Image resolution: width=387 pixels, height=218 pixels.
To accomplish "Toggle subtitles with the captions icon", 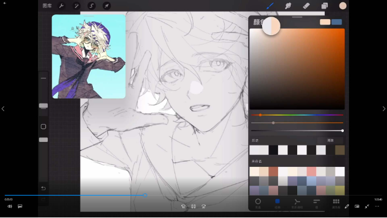I will click(20, 206).
